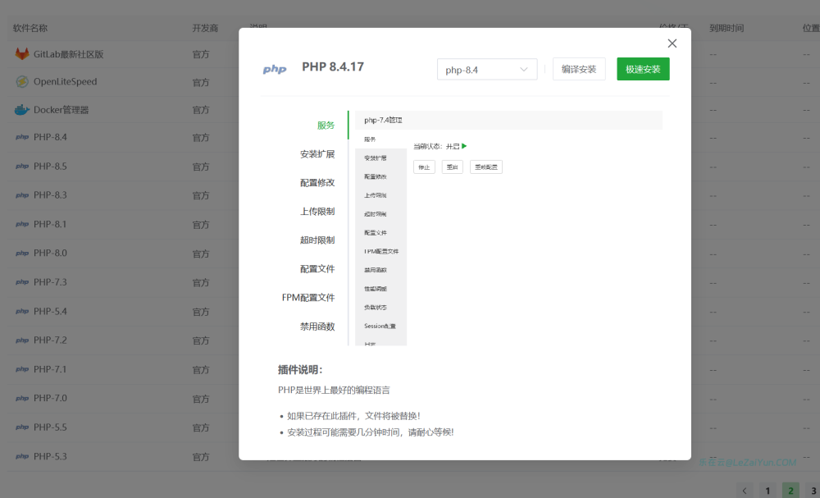Click the 软件名称 column header
Viewport: 820px width, 498px height.
click(30, 28)
